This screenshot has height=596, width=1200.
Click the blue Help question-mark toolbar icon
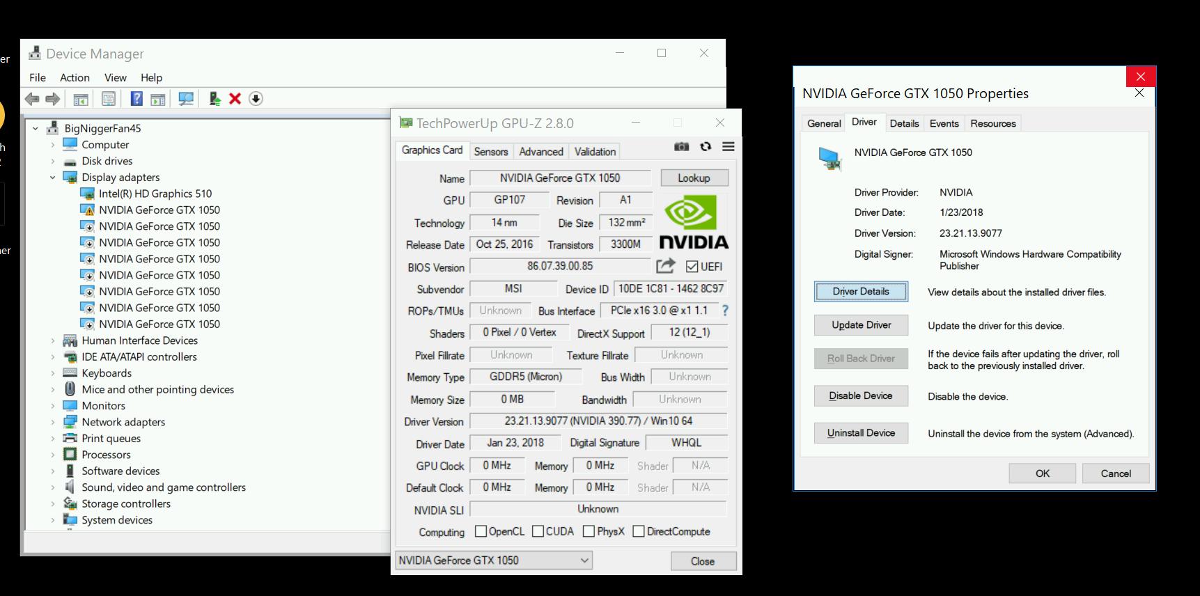137,99
